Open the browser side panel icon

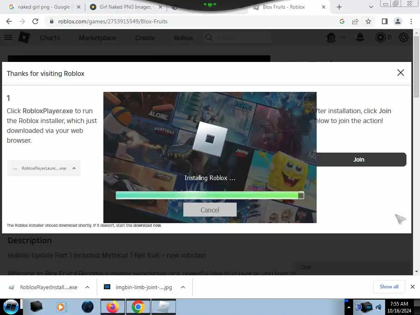click(385, 21)
